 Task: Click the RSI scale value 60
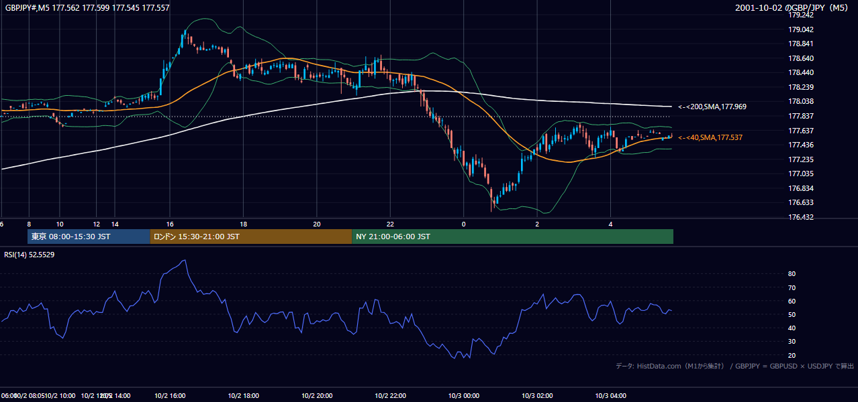(792, 301)
